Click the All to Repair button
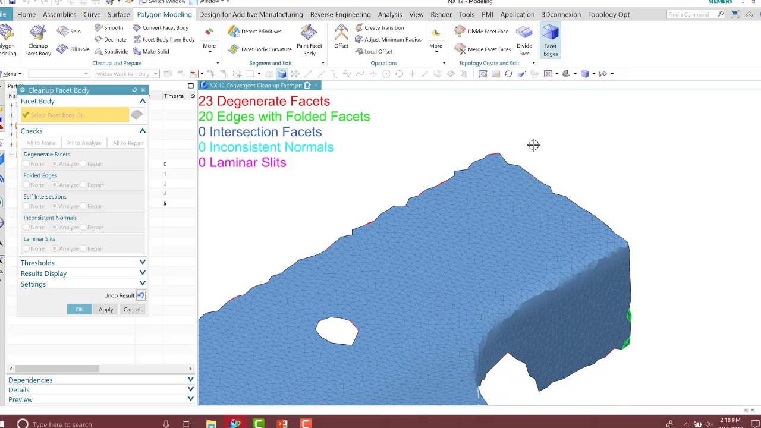This screenshot has width=761, height=428. [128, 143]
